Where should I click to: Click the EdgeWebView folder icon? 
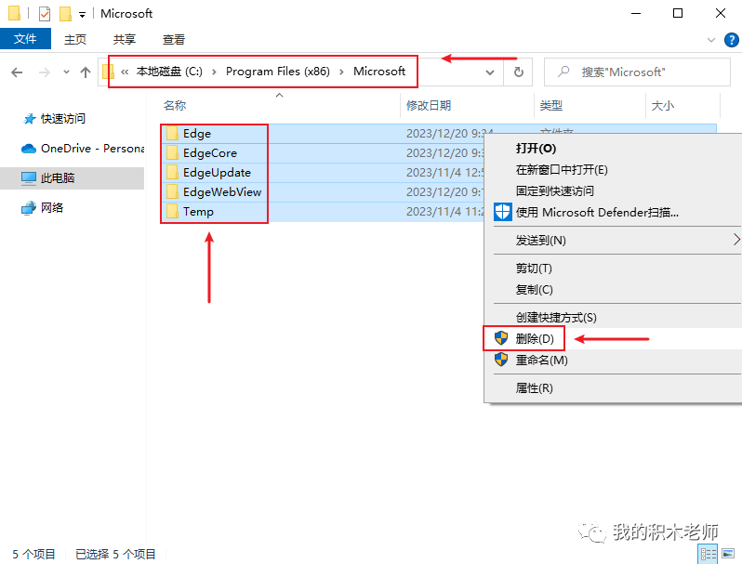[x=172, y=192]
